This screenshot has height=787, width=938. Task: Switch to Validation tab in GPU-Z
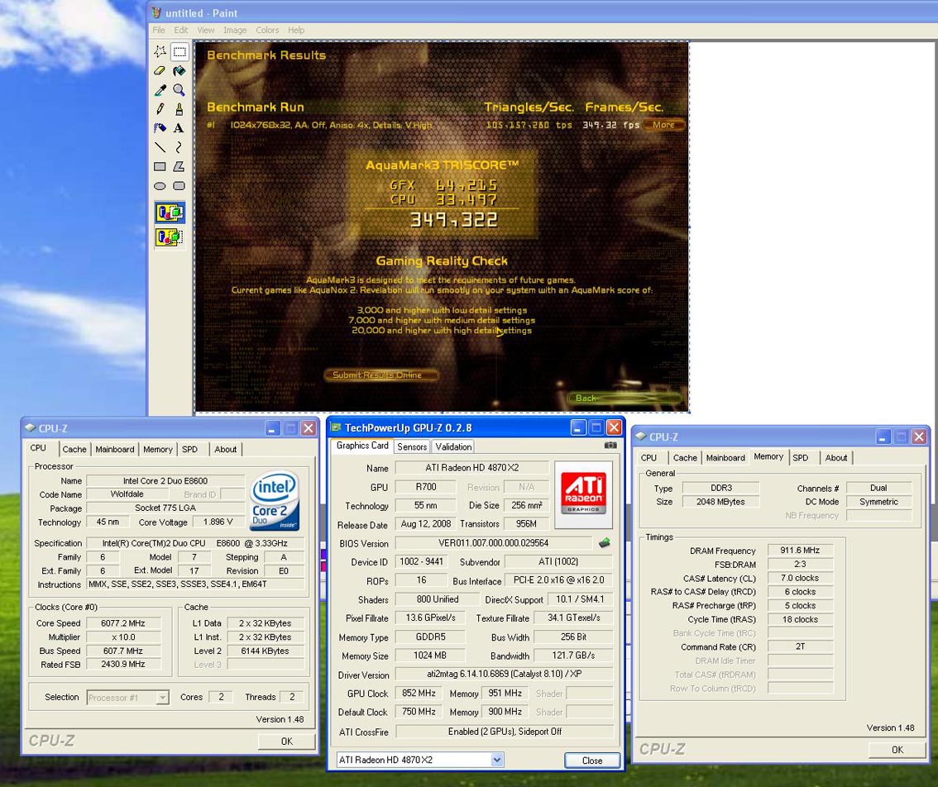453,446
